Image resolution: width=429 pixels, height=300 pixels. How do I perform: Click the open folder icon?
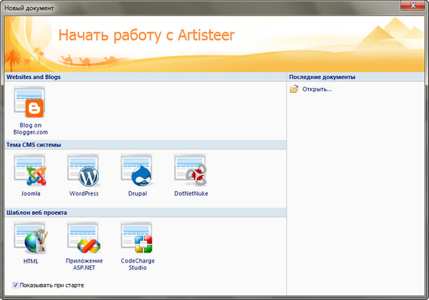(x=294, y=89)
